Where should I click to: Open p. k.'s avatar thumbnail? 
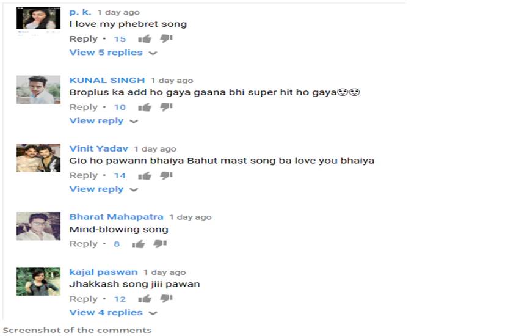pyautogui.click(x=38, y=18)
